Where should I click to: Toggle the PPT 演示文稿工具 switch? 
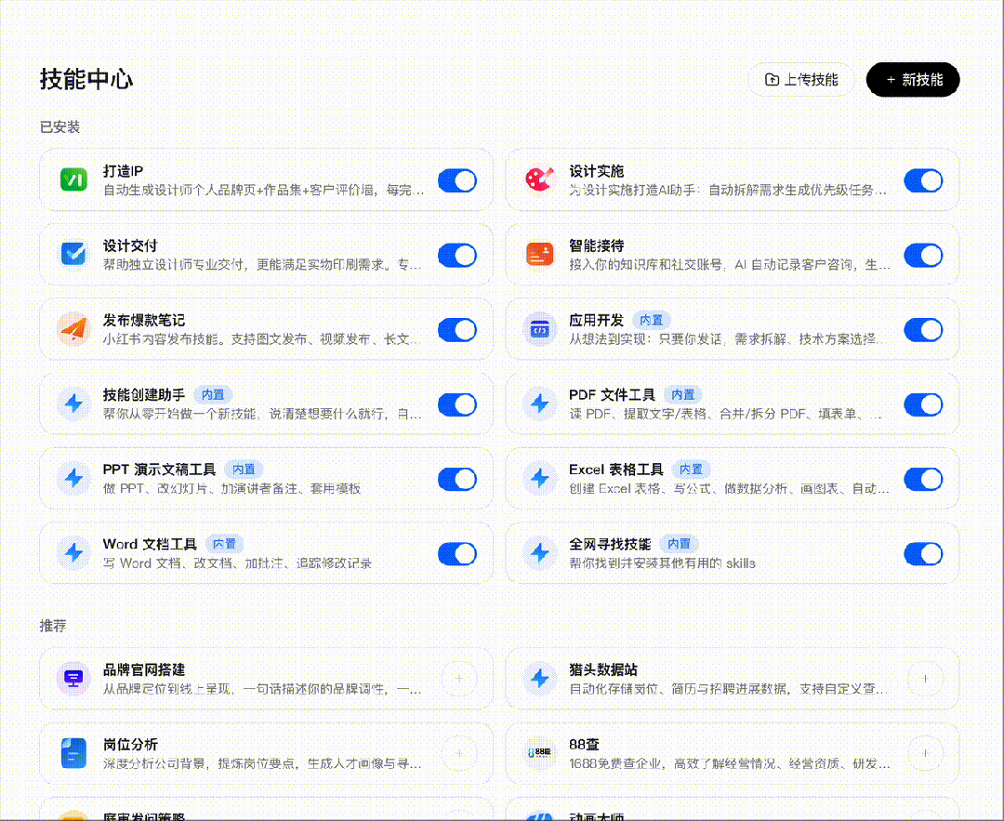(457, 479)
